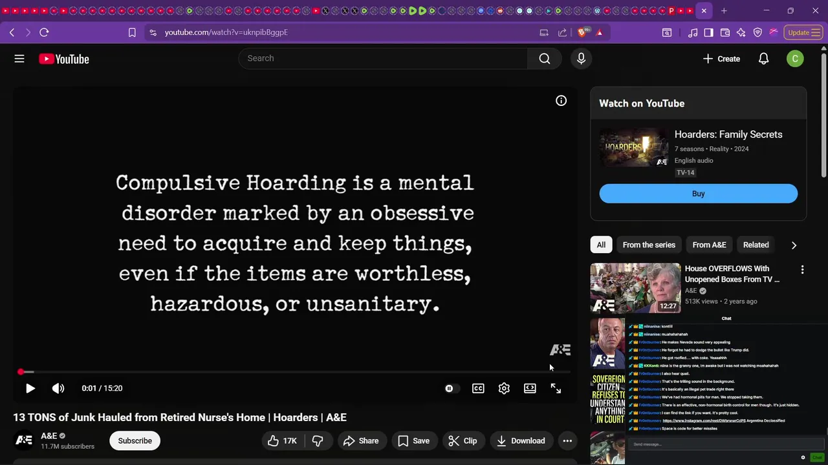Click the search magnifier button

tap(545, 59)
